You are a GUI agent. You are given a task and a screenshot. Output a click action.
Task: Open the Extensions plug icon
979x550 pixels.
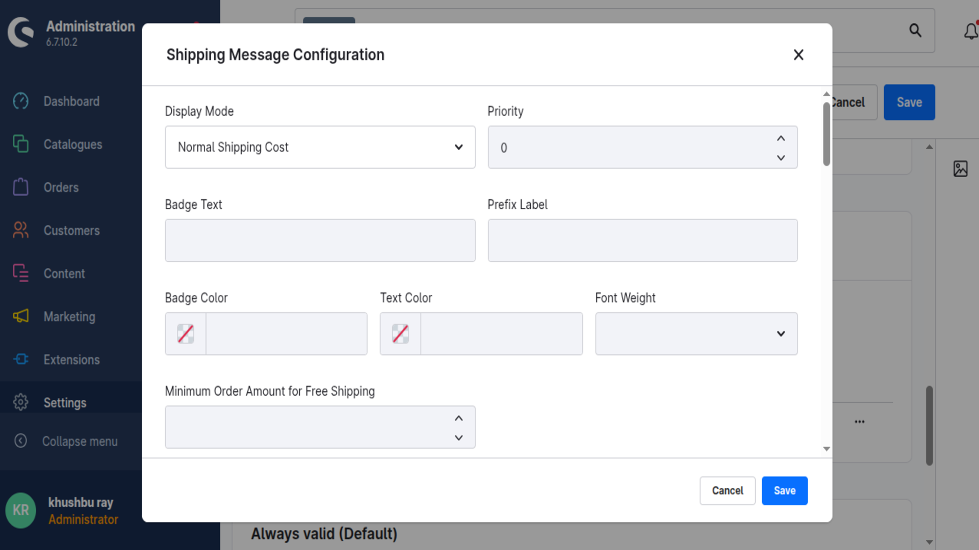point(20,360)
